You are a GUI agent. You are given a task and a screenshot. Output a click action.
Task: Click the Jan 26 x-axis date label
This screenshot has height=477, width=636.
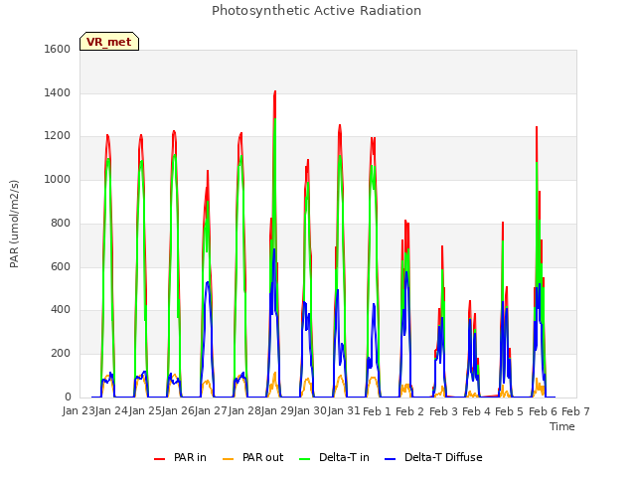[x=179, y=411]
